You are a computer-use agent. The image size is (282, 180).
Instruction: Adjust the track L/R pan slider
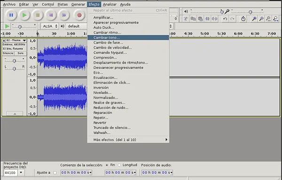click(x=15, y=69)
